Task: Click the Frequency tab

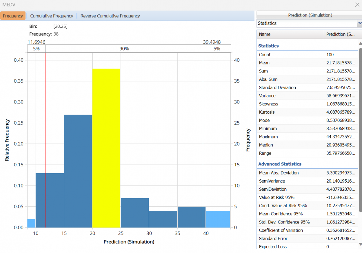Action: (13, 16)
